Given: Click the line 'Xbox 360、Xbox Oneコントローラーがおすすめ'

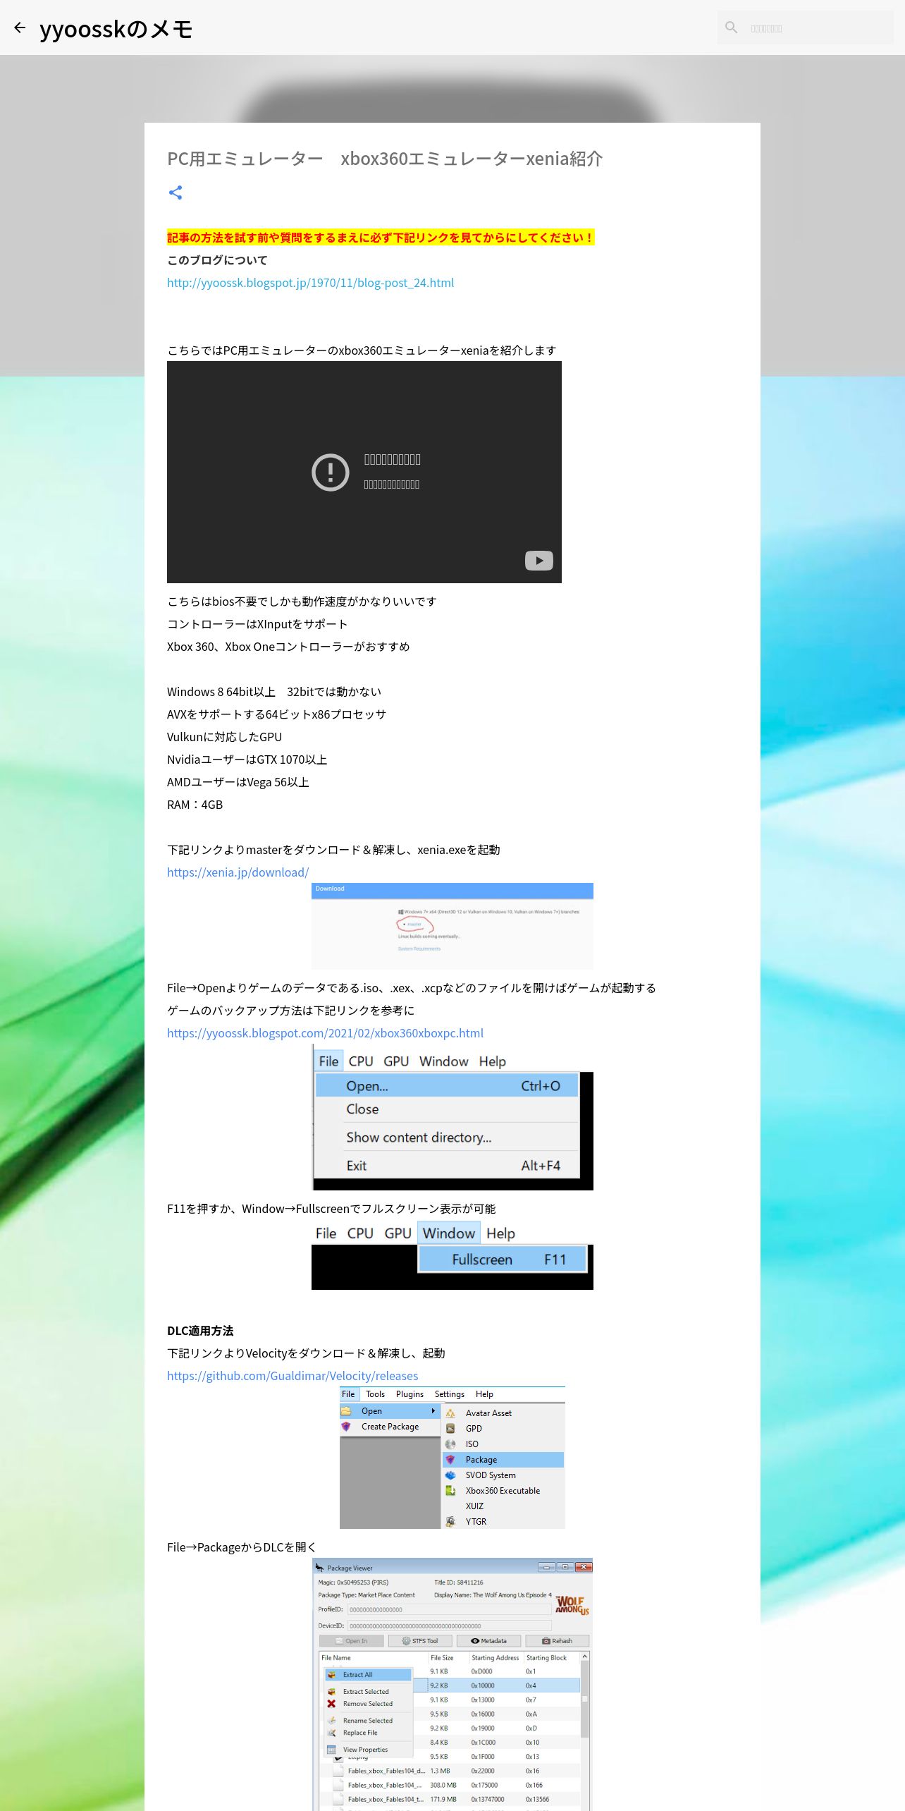Looking at the screenshot, I should [288, 647].
